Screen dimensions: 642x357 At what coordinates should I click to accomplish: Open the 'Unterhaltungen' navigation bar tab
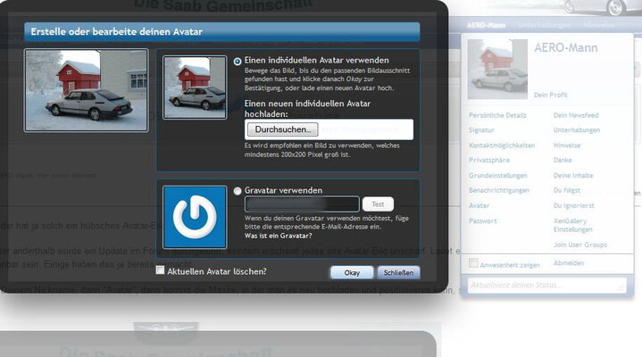tap(544, 25)
